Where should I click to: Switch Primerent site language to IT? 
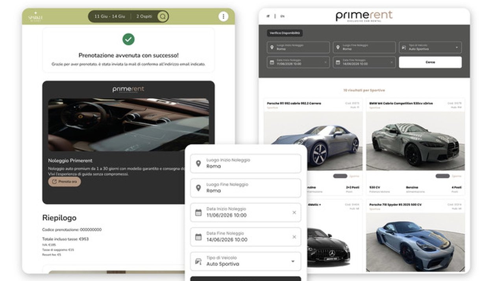tap(268, 16)
